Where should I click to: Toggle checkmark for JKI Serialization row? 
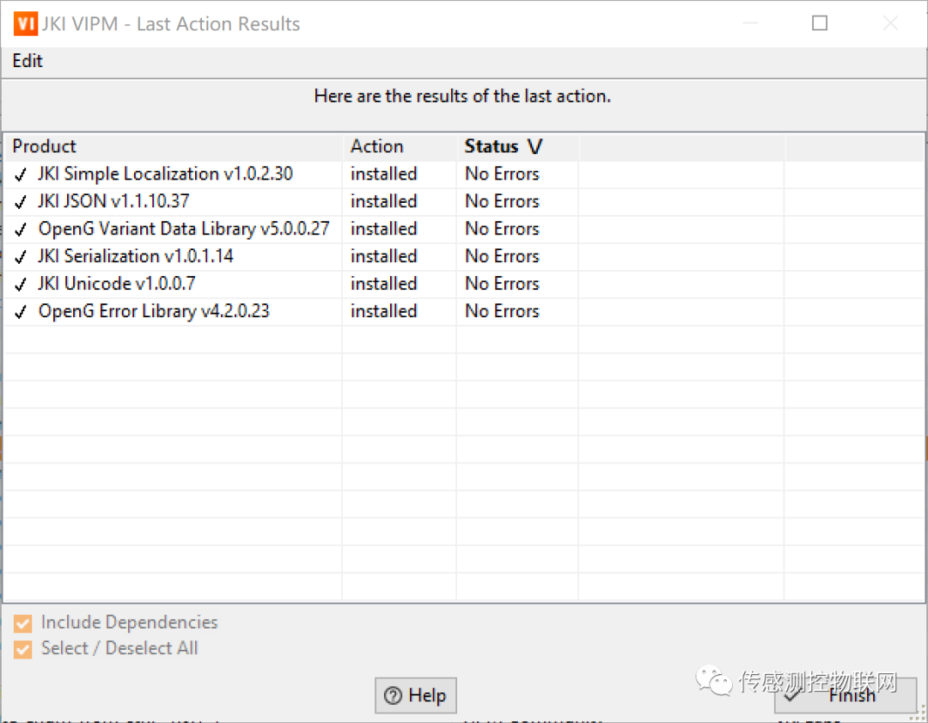21,257
